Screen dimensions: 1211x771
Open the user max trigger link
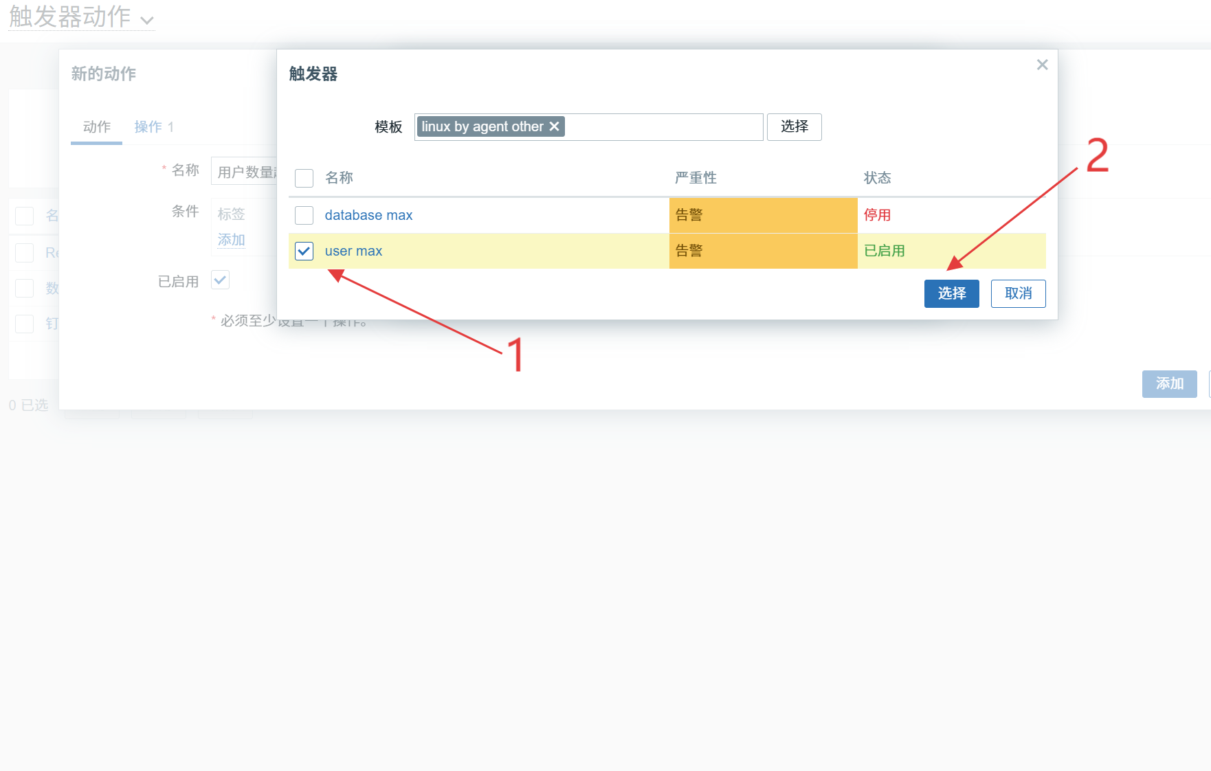(353, 251)
